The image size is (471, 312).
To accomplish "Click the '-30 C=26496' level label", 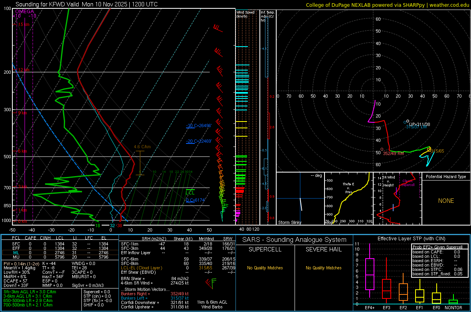I will [199, 126].
